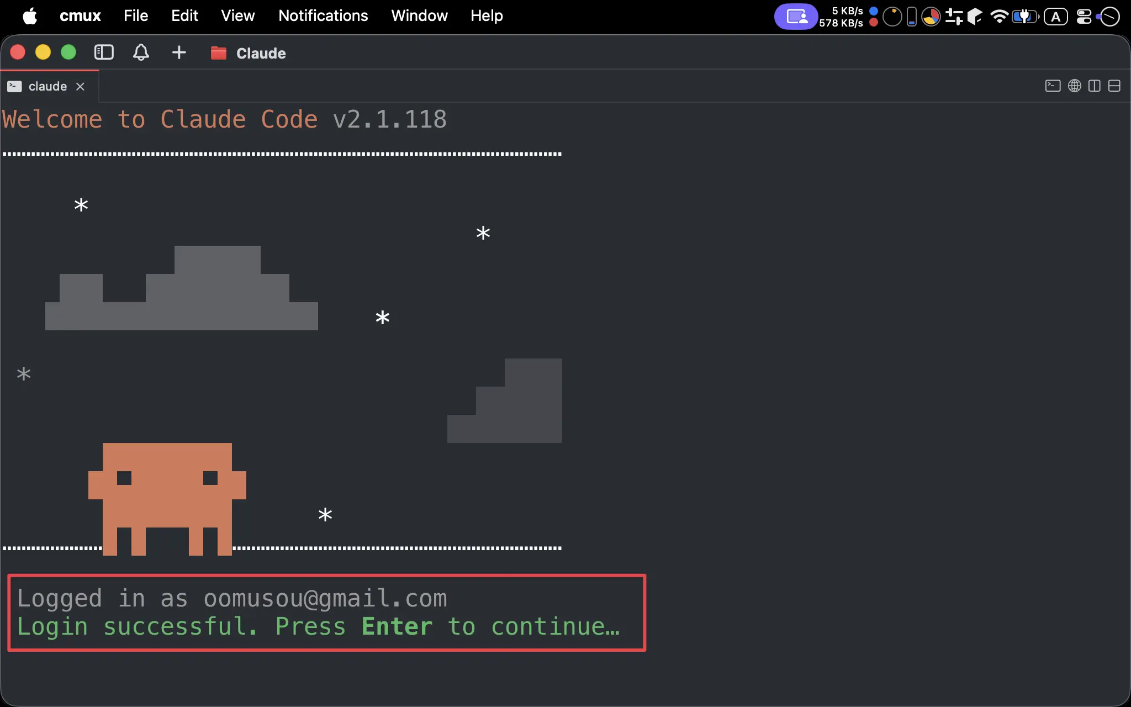Open the cmux application menu
1131x707 pixels.
[x=80, y=16]
